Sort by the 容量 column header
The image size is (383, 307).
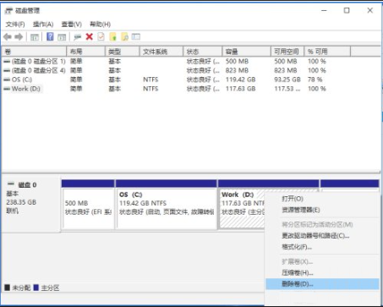point(247,52)
